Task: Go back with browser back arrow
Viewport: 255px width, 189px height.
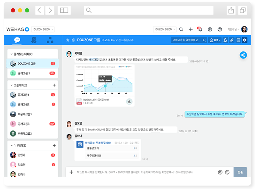Action: pos(40,10)
